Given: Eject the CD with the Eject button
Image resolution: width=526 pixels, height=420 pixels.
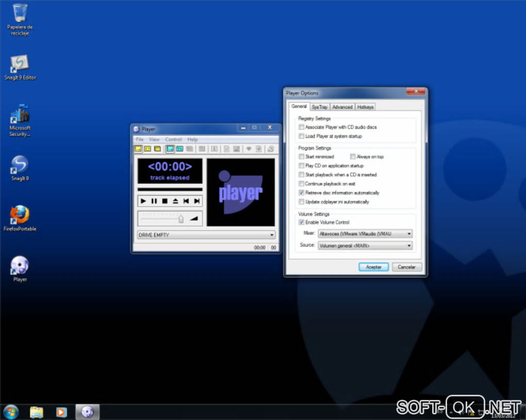Looking at the screenshot, I should (175, 201).
